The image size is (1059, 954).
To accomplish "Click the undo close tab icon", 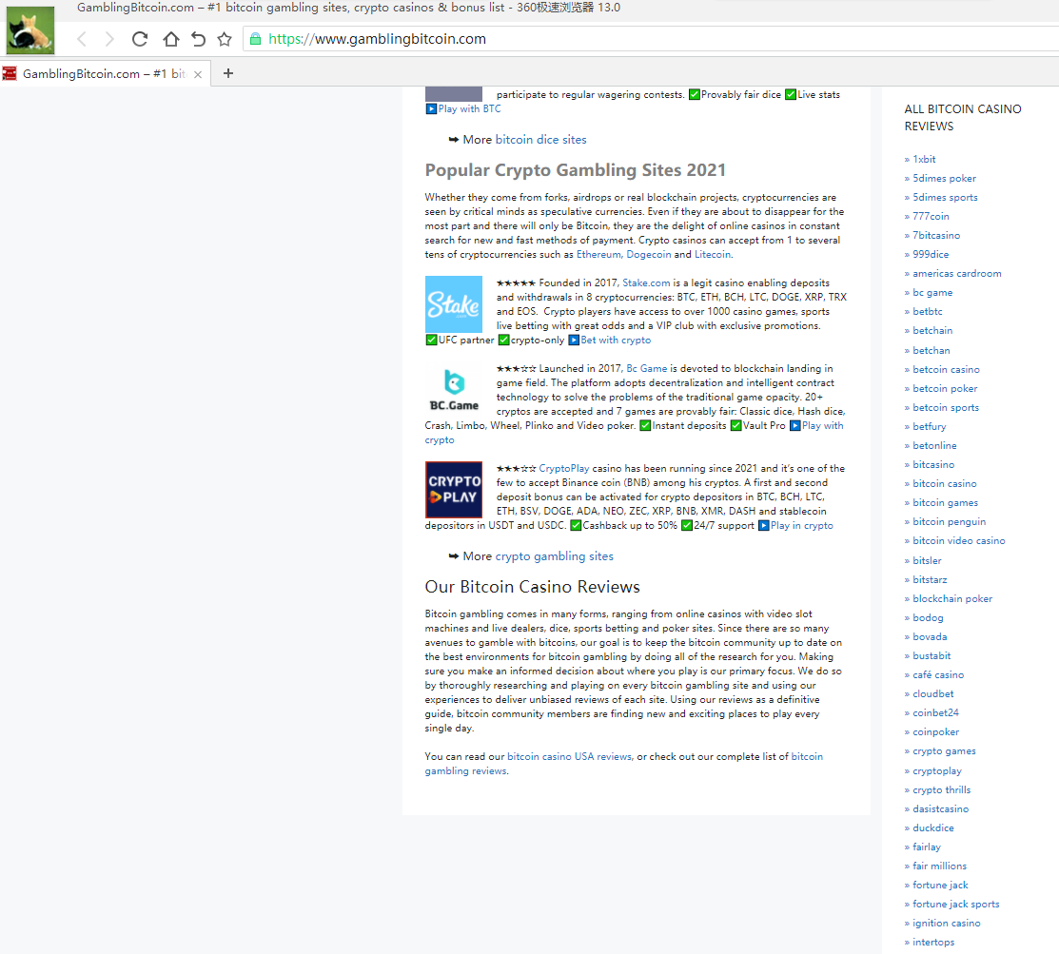I will coord(198,39).
